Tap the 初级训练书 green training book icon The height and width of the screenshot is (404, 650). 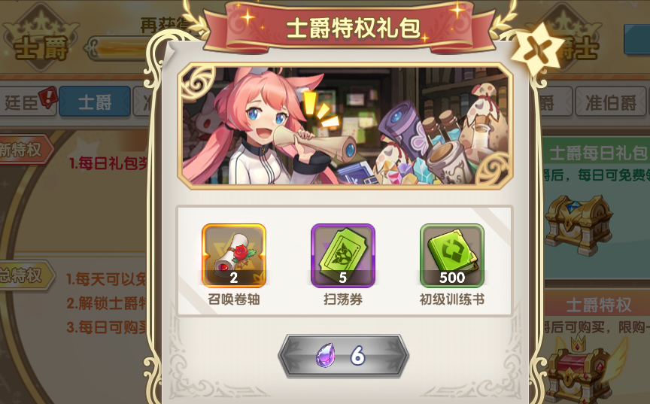coord(452,256)
